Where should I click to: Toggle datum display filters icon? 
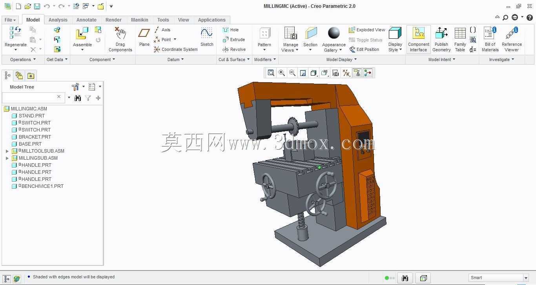coord(346,73)
